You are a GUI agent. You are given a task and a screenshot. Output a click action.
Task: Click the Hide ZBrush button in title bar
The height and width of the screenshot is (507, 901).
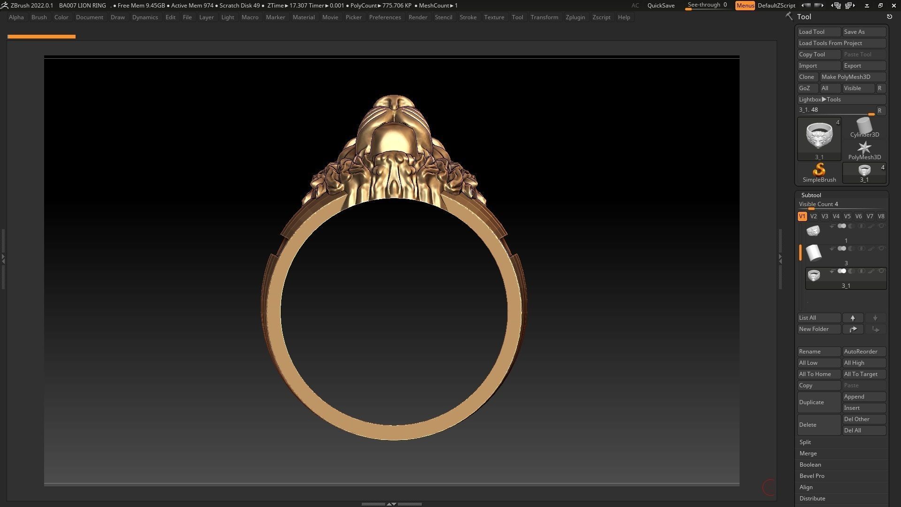click(x=867, y=6)
